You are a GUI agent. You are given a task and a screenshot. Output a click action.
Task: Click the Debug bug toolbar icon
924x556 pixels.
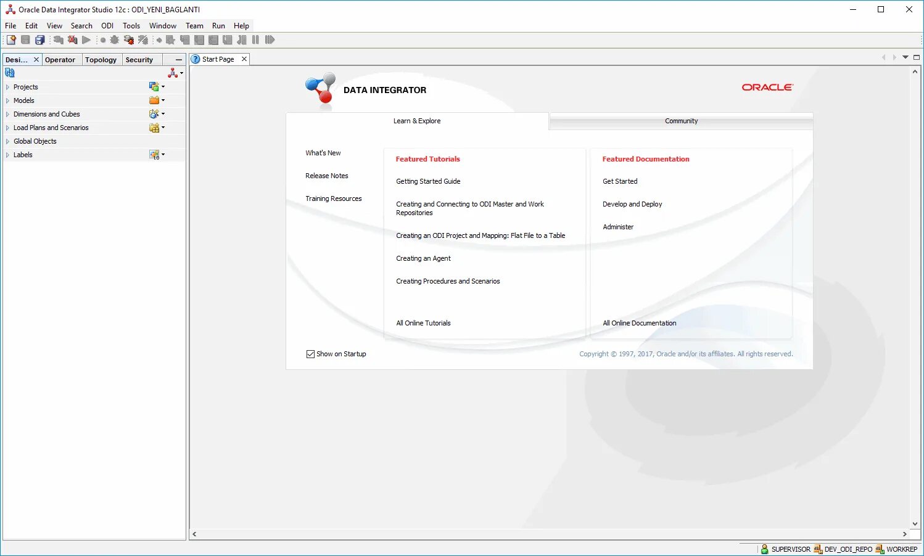pos(115,40)
